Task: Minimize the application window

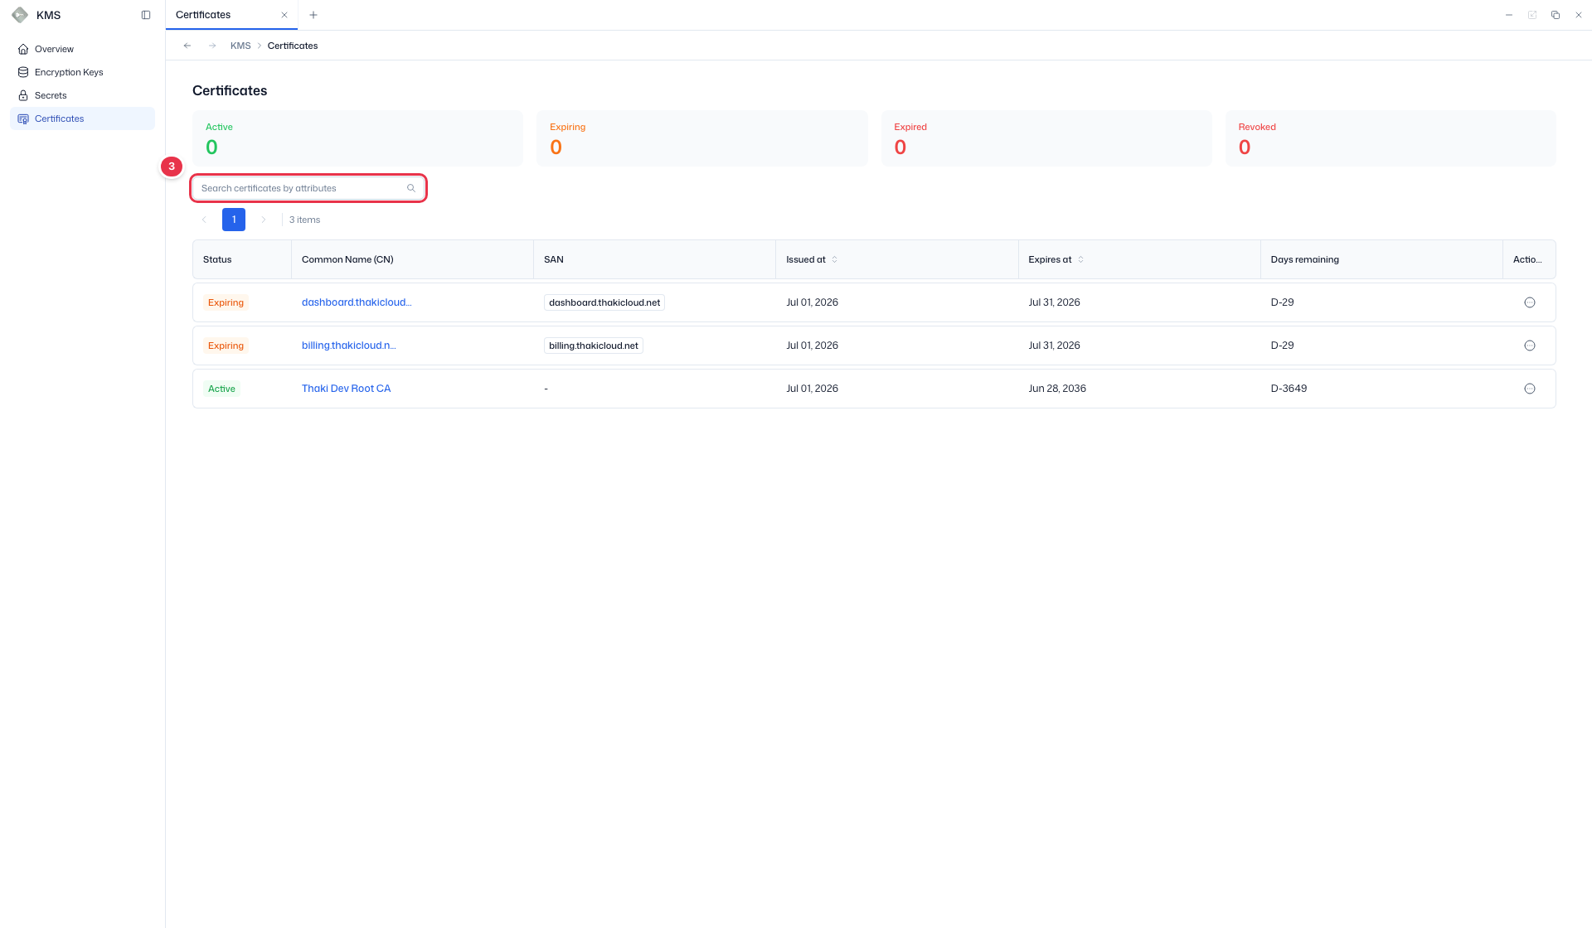Action: point(1509,15)
